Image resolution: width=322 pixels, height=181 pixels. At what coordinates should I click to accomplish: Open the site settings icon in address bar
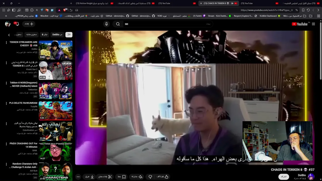pos(297,10)
